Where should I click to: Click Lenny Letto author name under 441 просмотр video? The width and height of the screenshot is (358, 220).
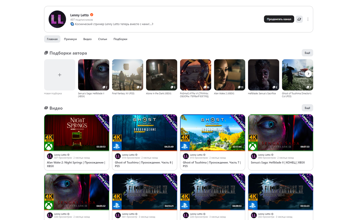[128, 214]
